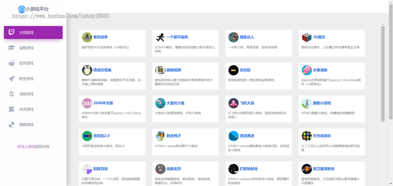The width and height of the screenshot is (393, 186).
Task: Click the 别踩白块 icon
Action: pos(87,169)
